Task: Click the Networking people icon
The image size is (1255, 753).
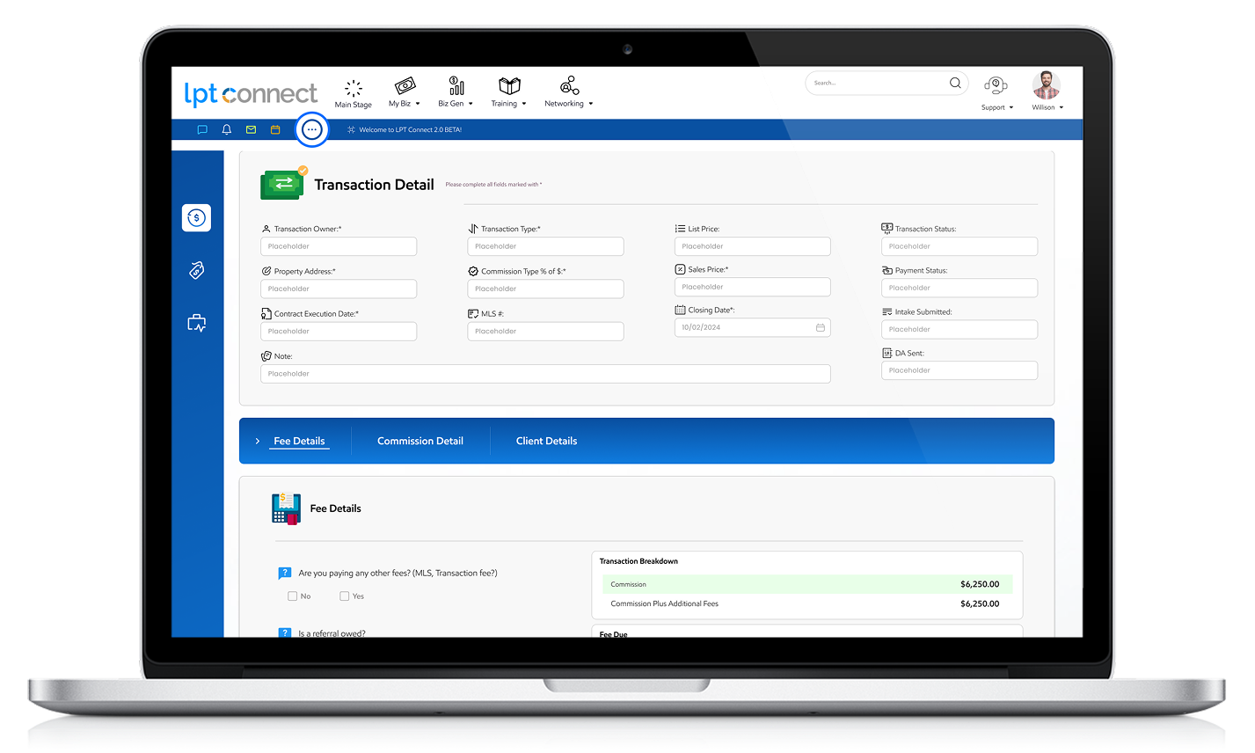Action: 569,85
